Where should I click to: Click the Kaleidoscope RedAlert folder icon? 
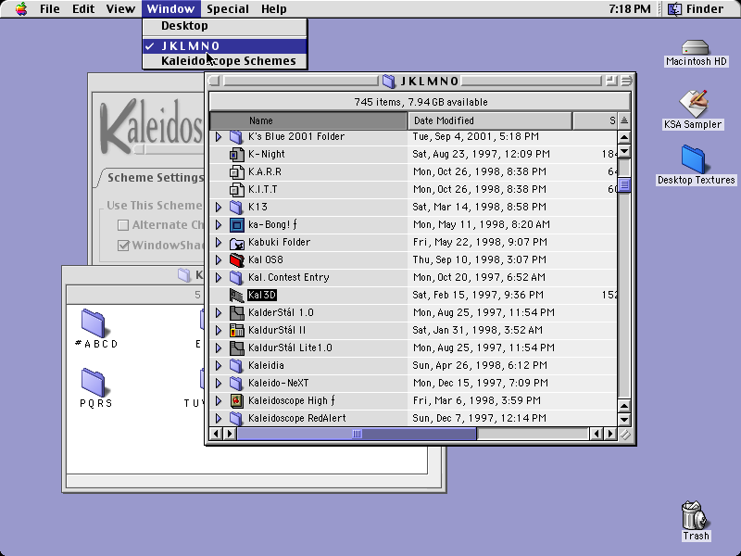(x=236, y=418)
